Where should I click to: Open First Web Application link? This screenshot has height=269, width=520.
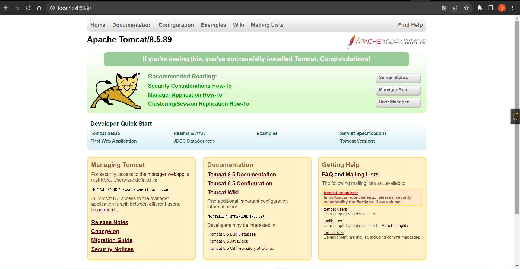point(113,141)
